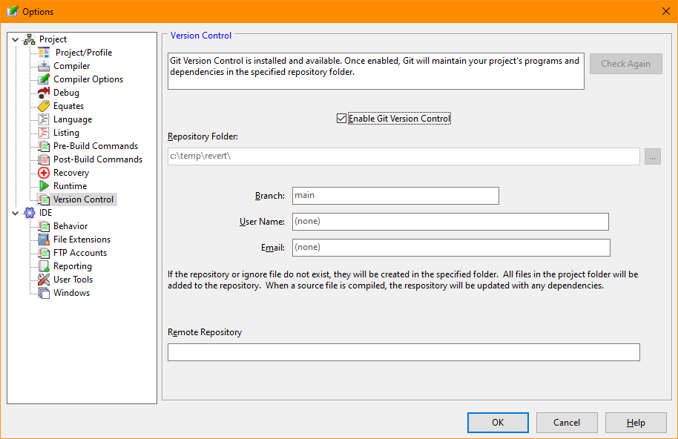Collapse the Project tree node
Image resolution: width=678 pixels, height=439 pixels.
pyautogui.click(x=16, y=39)
